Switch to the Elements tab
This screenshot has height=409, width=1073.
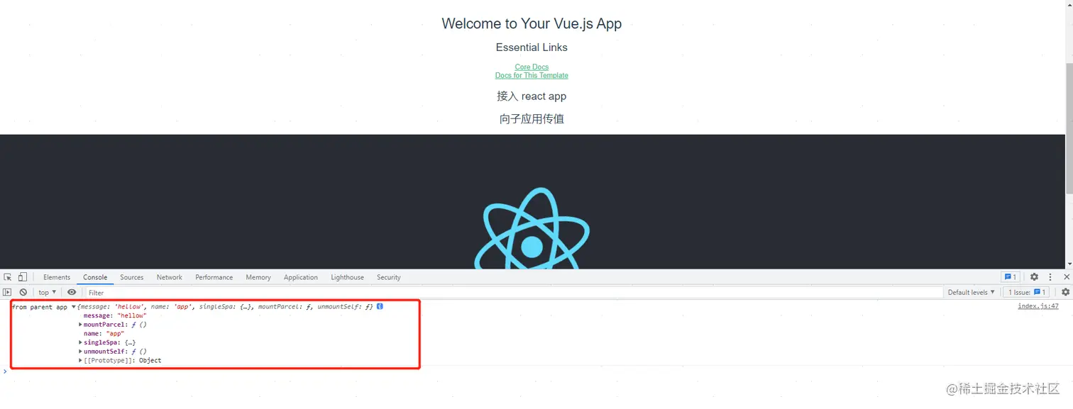[57, 277]
